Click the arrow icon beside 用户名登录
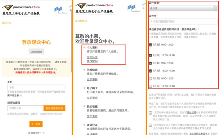219x135 pixels. tap(20, 96)
